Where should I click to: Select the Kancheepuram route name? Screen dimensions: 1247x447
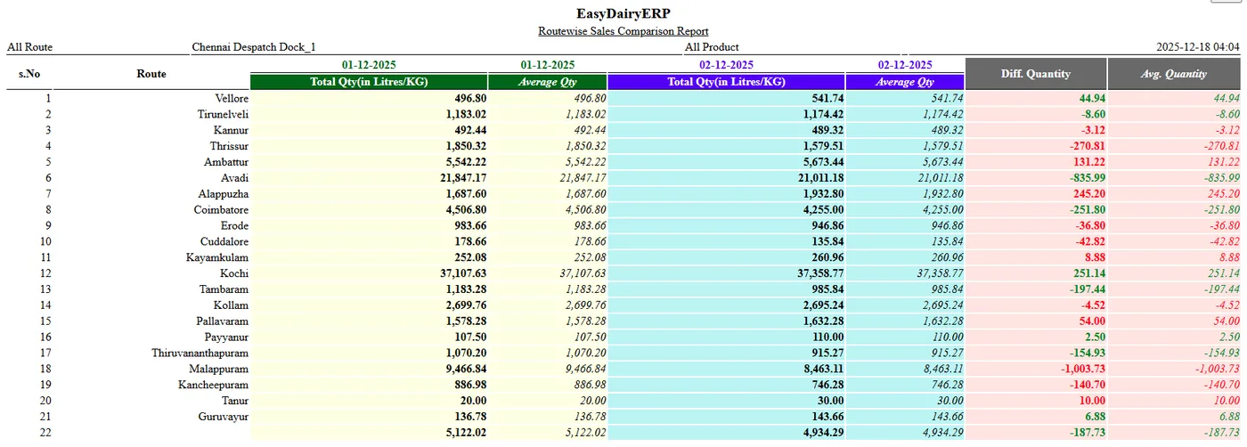[x=213, y=385]
